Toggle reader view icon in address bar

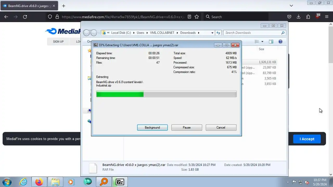[189, 17]
